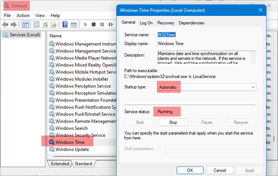Select Windows Modules Installer row

click(x=82, y=79)
